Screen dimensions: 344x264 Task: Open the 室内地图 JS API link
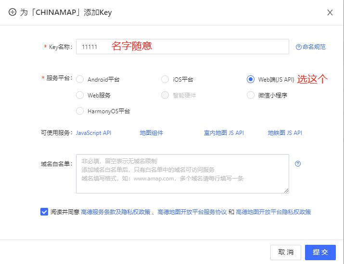pos(224,133)
